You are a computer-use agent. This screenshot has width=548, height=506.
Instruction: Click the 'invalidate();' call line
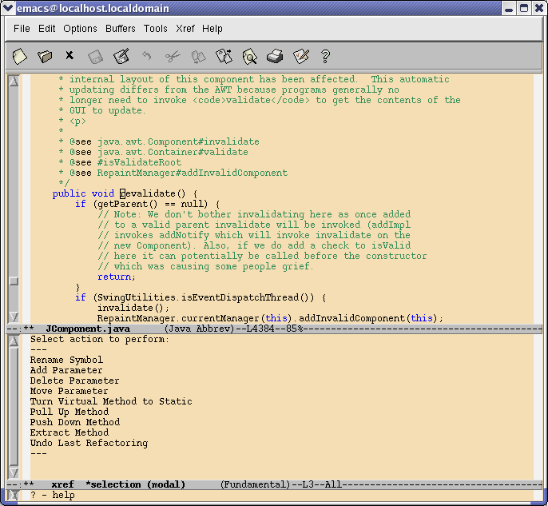[x=133, y=308]
